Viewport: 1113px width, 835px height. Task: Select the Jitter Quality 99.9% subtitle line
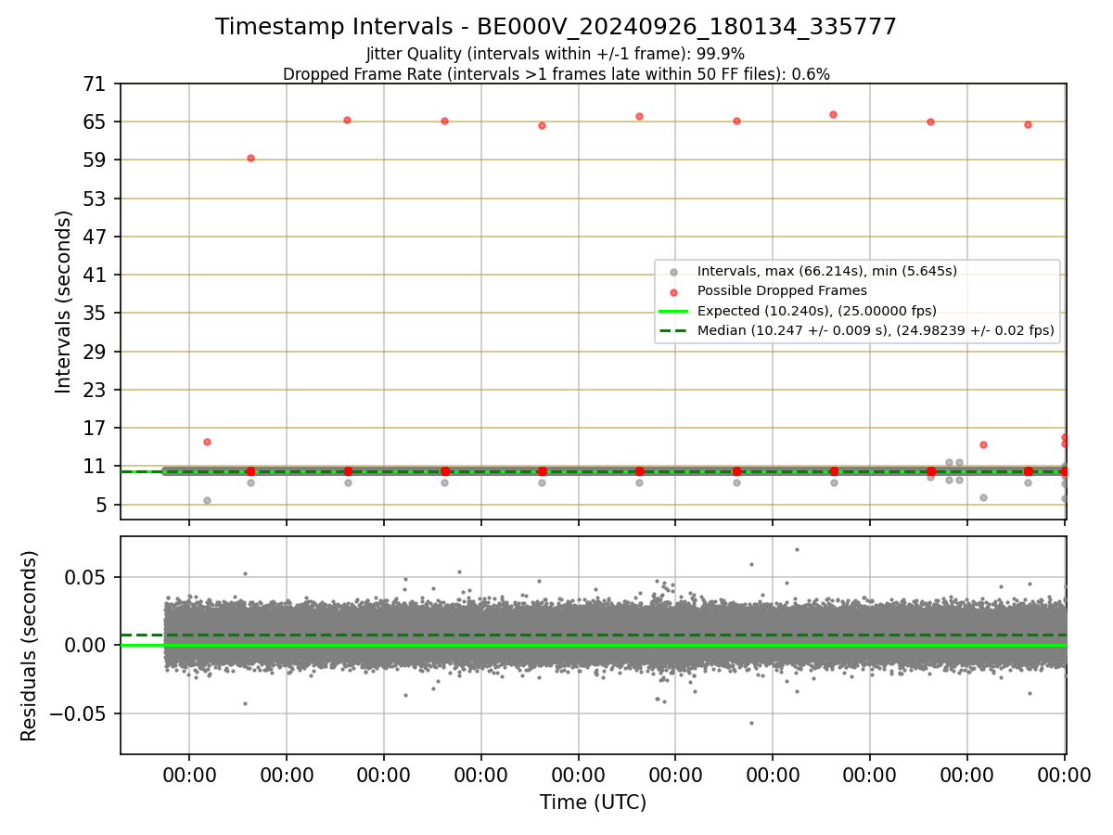(556, 54)
